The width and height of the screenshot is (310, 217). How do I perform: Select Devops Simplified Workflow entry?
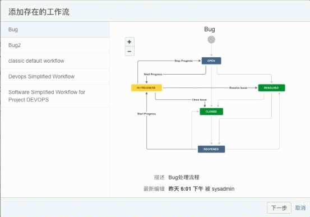pos(55,77)
